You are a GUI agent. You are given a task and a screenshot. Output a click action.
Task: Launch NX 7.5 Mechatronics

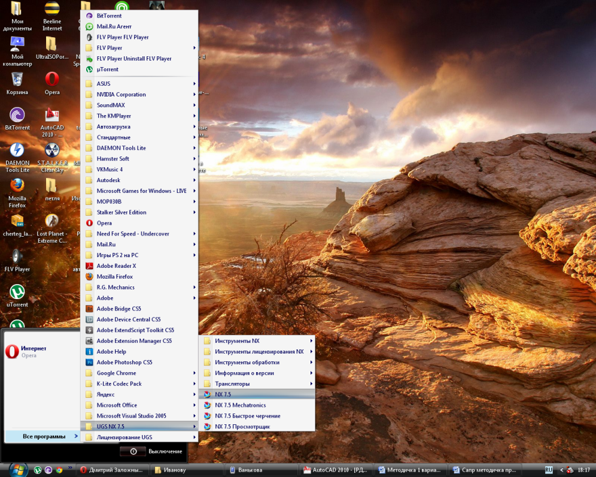(x=257, y=405)
